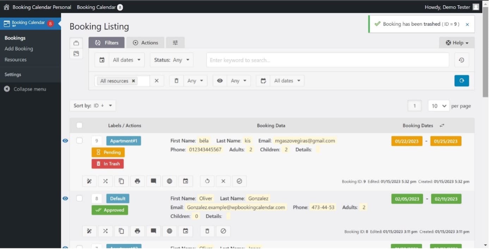Open the calendar-event icon for booking 8
The width and height of the screenshot is (490, 249).
click(186, 231)
